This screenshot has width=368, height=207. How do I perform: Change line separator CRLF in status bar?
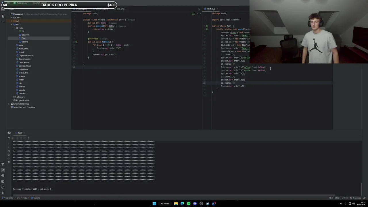coord(337,198)
